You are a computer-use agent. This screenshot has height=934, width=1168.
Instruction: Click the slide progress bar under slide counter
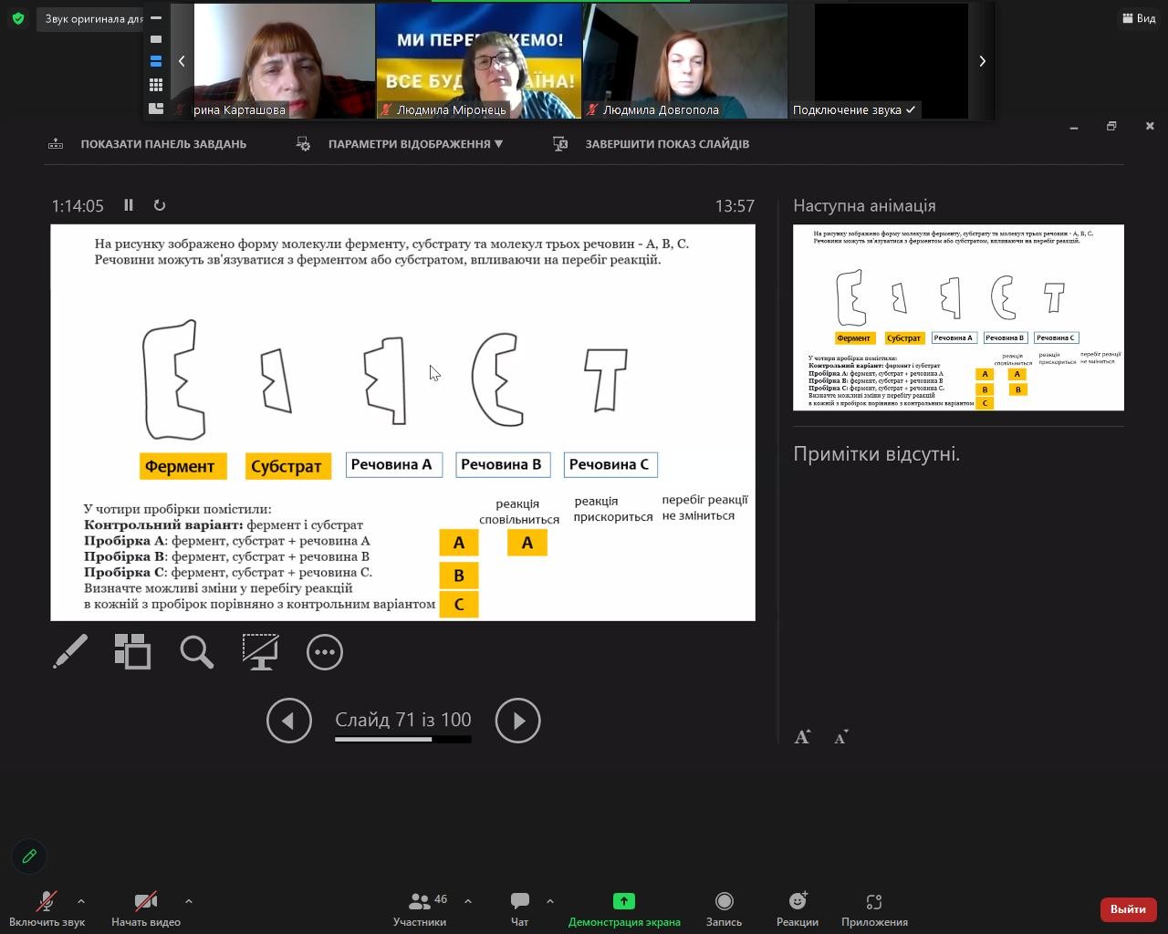pyautogui.click(x=402, y=739)
